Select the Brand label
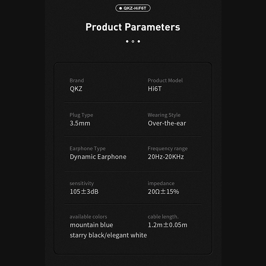 point(77,80)
